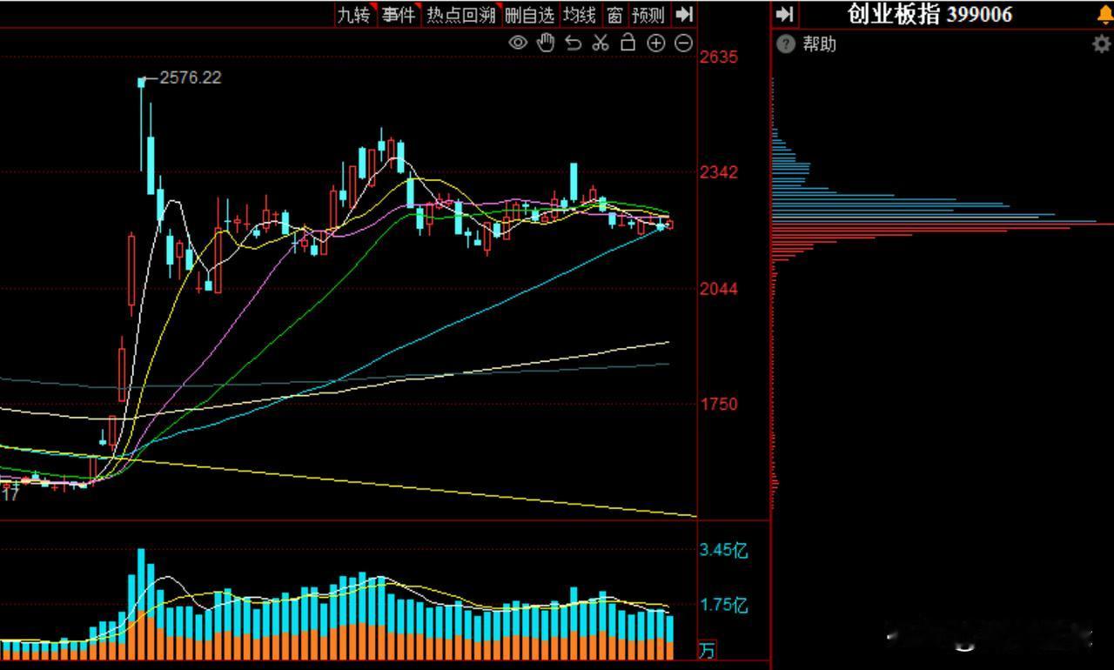
Task: Click the arrow icon left of 创业板指 title
Action: tap(784, 15)
